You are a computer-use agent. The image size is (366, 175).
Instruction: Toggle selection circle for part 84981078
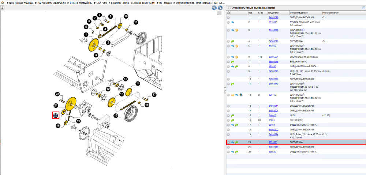coord(228,79)
